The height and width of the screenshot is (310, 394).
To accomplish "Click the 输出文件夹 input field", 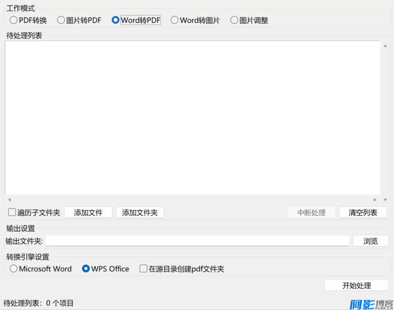I will tap(196, 241).
